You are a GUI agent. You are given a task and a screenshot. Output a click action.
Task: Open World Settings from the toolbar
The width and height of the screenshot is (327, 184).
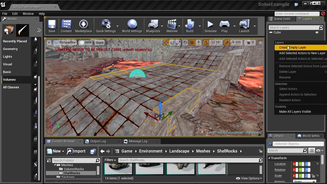pyautogui.click(x=132, y=26)
